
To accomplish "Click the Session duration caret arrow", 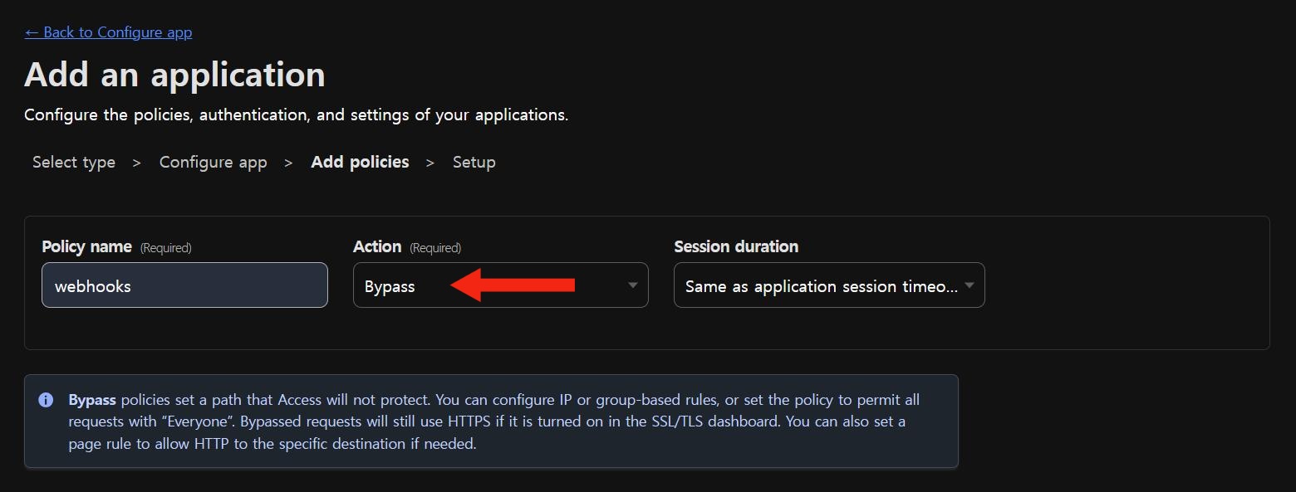I will tap(969, 285).
